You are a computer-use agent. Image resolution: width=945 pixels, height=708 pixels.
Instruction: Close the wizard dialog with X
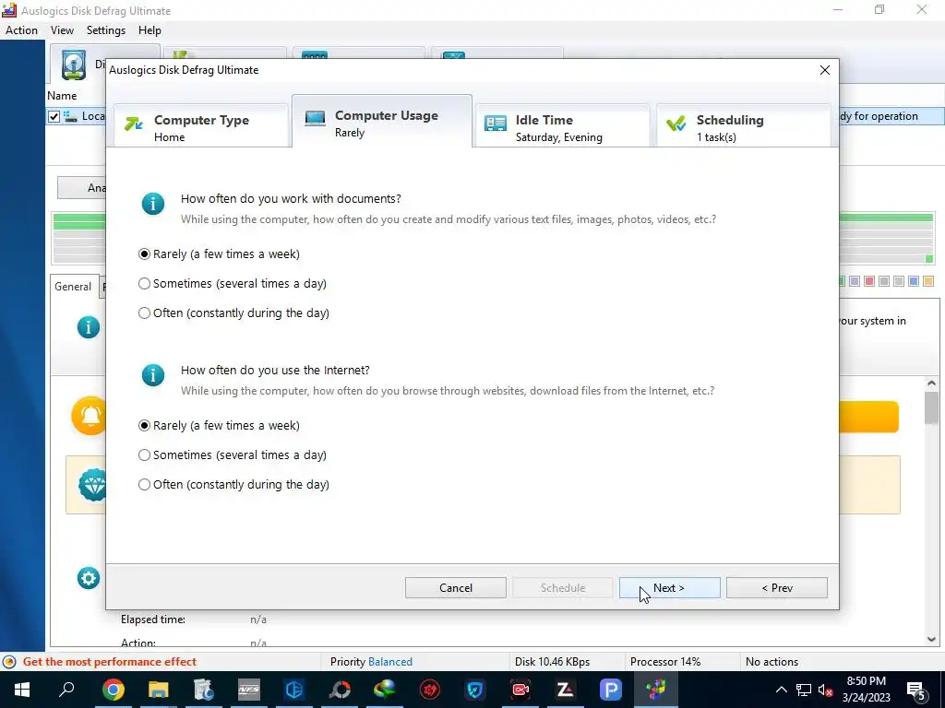tap(825, 70)
